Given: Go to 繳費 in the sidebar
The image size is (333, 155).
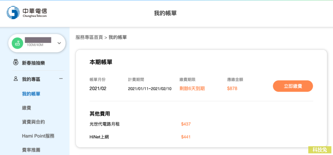Looking at the screenshot, I should (x=27, y=108).
